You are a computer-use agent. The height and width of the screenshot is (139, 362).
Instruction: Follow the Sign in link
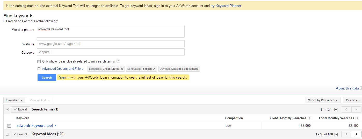click(x=64, y=77)
